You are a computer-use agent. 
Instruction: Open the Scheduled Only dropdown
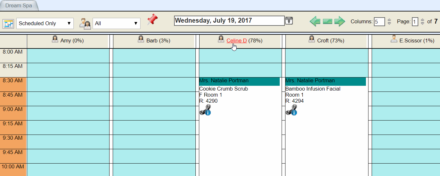(x=45, y=23)
